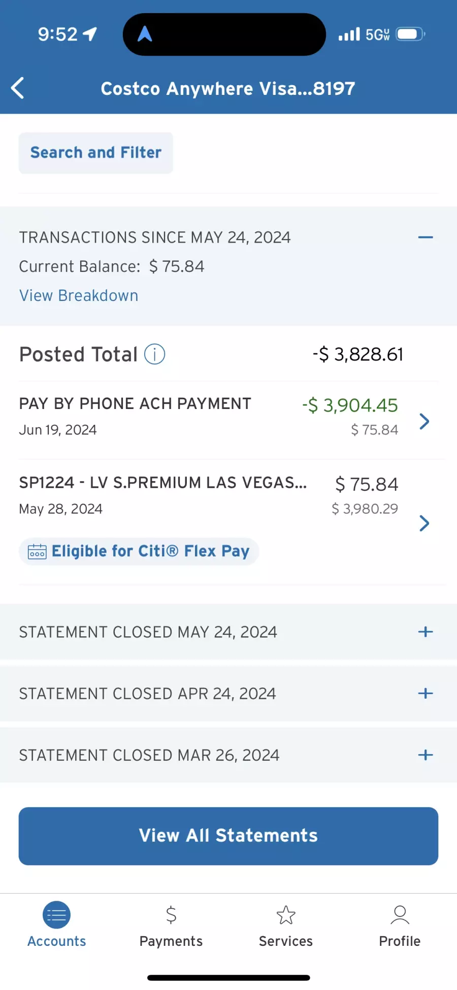
Task: Tap the iOS home indicator bar
Action: pyautogui.click(x=228, y=978)
